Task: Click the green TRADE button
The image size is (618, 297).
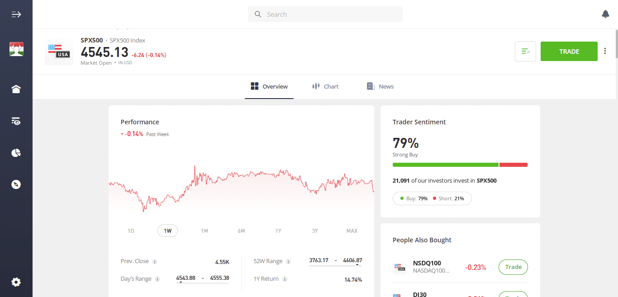Action: tap(569, 51)
